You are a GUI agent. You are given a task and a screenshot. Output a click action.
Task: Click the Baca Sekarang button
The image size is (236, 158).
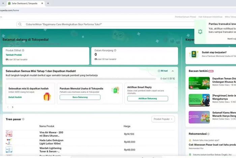pos(80,97)
